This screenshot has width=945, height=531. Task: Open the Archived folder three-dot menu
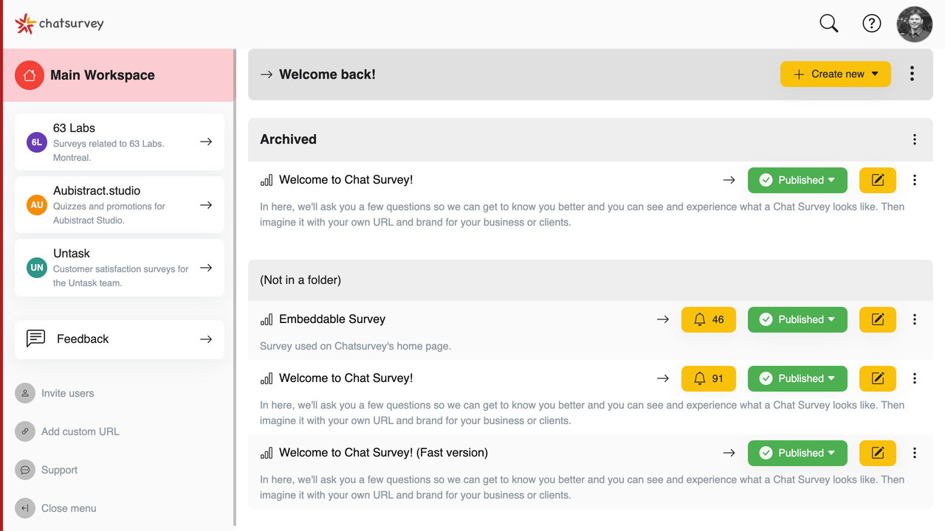tap(915, 139)
